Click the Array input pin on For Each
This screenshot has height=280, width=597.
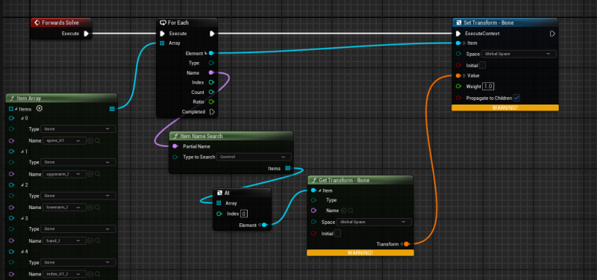coord(163,43)
